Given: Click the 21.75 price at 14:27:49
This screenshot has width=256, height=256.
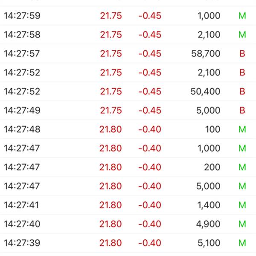Looking at the screenshot, I should pyautogui.click(x=111, y=111).
